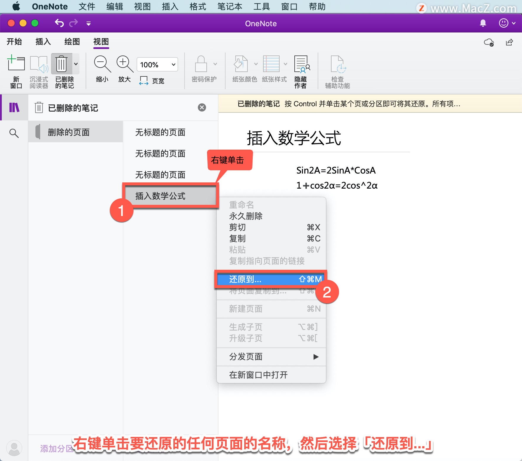Open Search via sidebar magnifier icon

coord(14,133)
